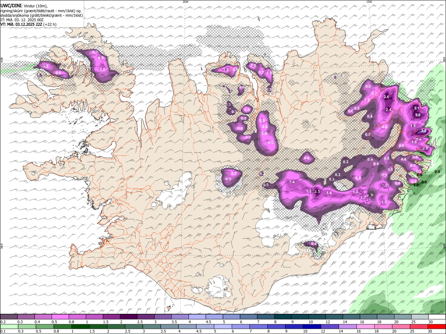Pick the dark purple 2 swatch, upper legend
This screenshot has height=334, width=446.
128,317
